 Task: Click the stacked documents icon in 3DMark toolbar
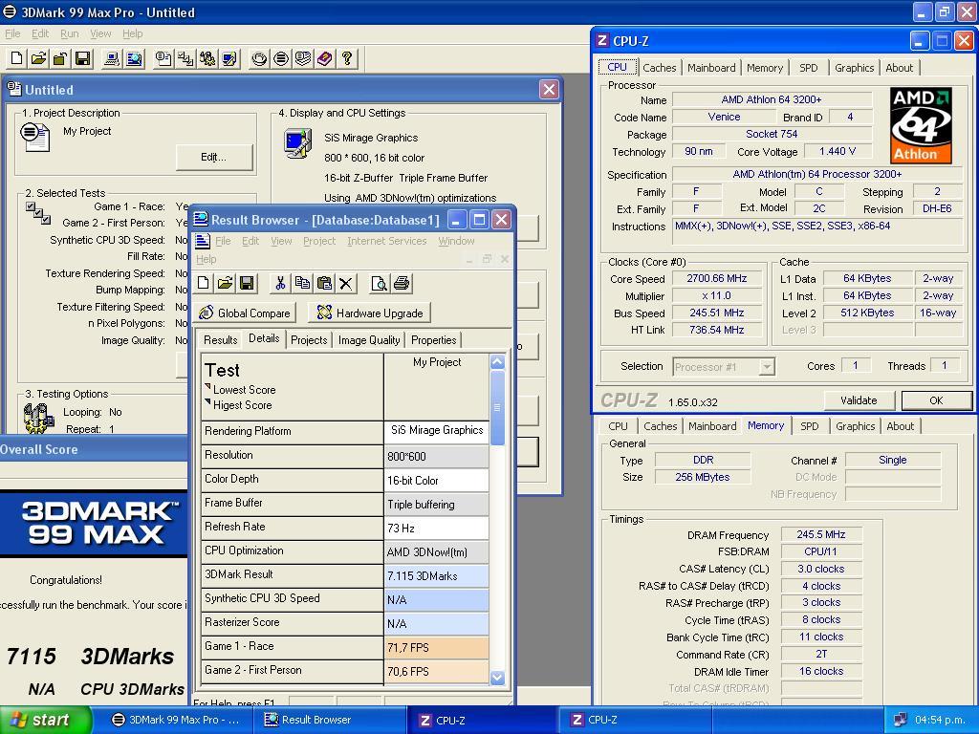tap(303, 58)
